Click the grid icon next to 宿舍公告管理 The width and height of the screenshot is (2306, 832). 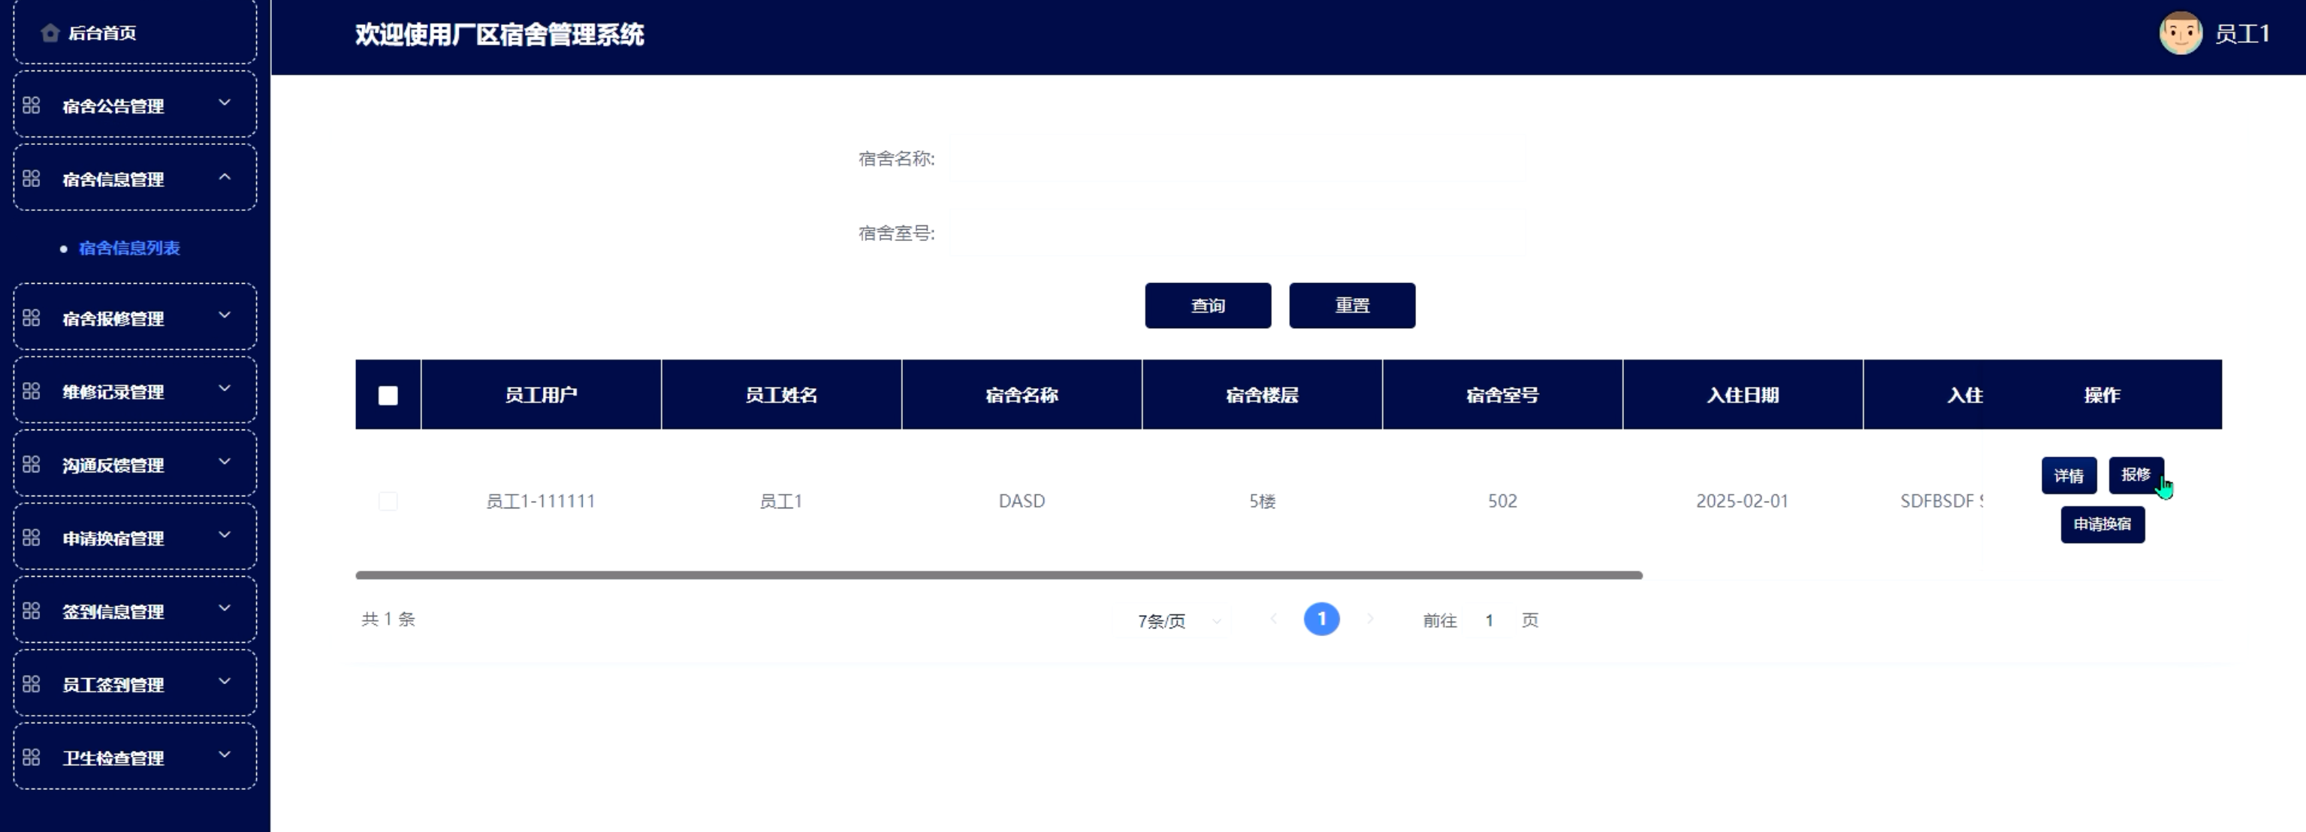[32, 106]
